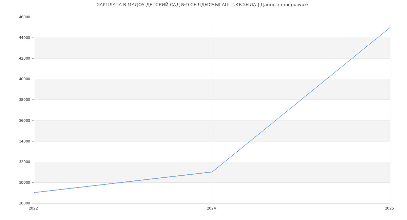This screenshot has width=407, height=220.
Task: Click the 46000 y-axis label
Action: (x=25, y=17)
